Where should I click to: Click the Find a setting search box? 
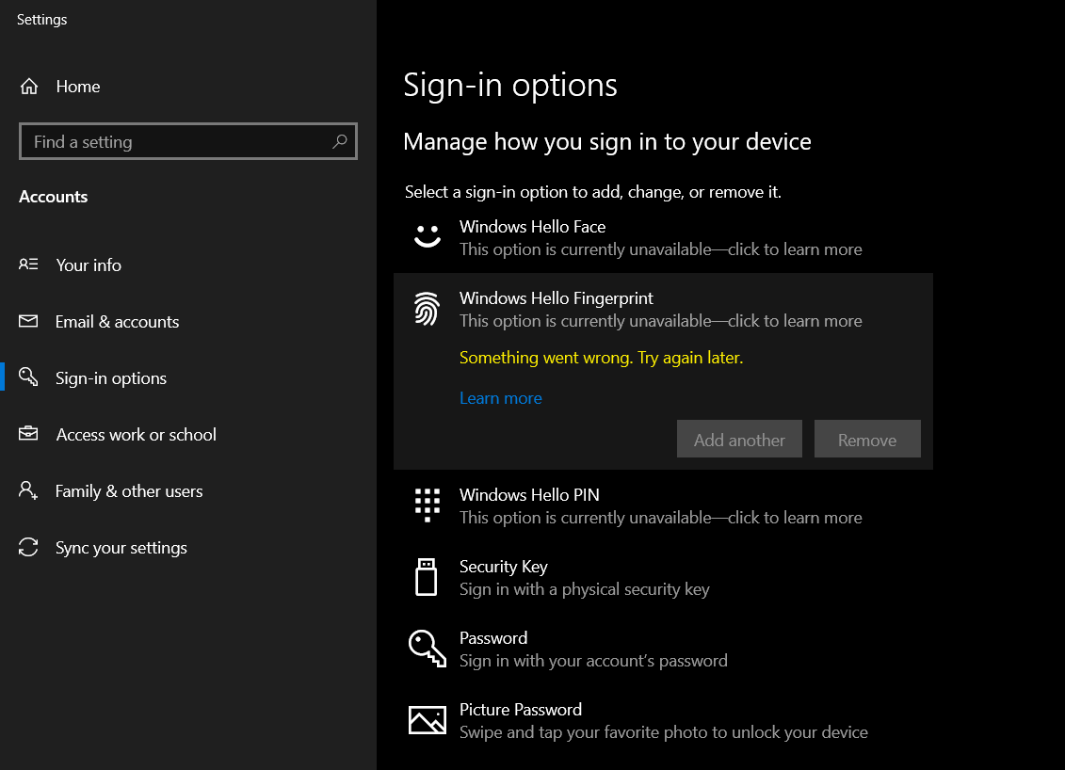click(x=188, y=141)
